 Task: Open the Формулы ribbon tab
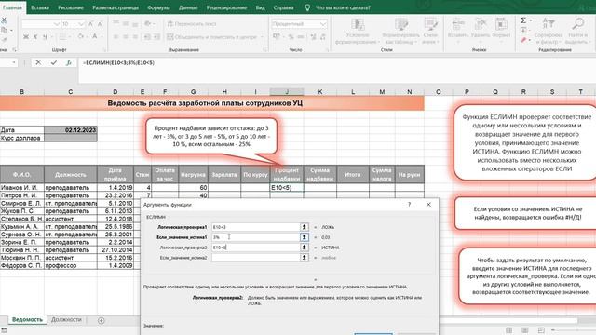(158, 7)
